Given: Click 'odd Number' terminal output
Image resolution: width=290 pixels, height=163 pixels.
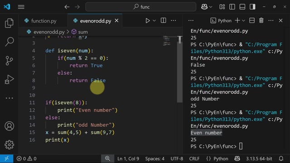Looking at the screenshot, I should click(205, 99).
